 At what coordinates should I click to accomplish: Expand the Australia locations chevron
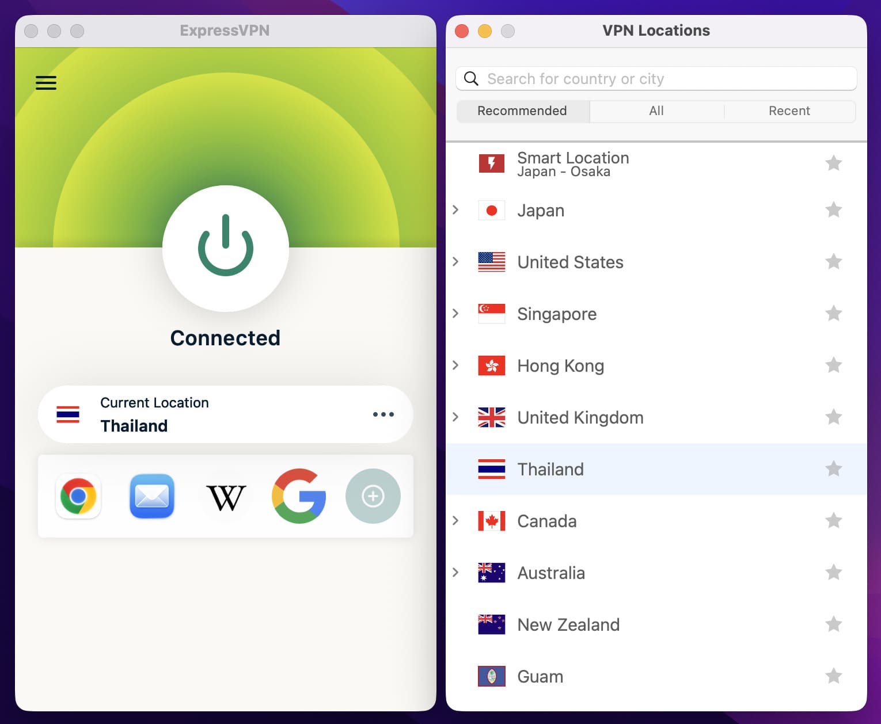click(x=455, y=572)
